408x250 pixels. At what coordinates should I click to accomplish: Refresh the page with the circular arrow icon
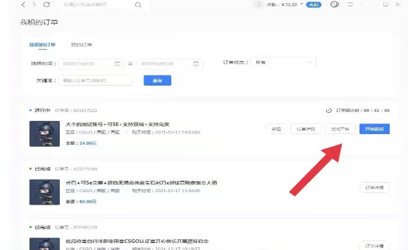point(47,4)
